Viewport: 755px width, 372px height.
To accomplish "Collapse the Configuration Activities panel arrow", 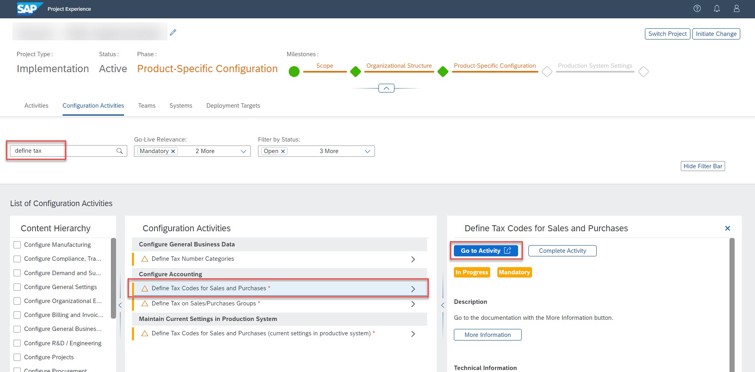I will pos(442,305).
